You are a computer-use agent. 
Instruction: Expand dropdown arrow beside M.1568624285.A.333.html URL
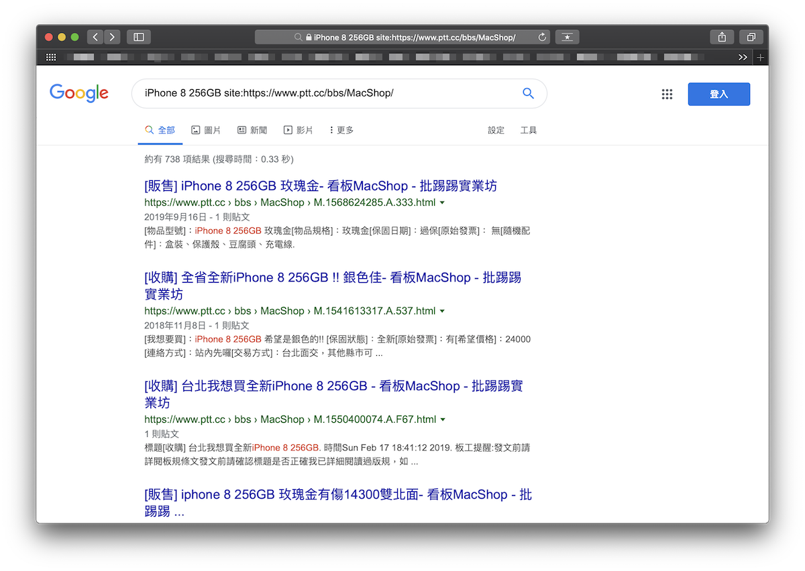point(442,202)
